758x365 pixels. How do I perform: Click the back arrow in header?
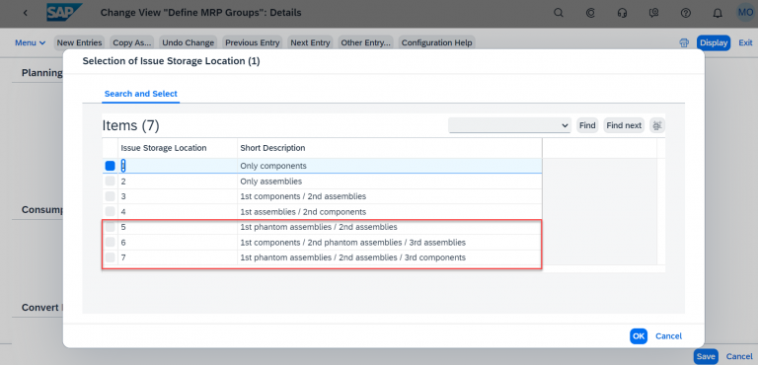click(25, 13)
